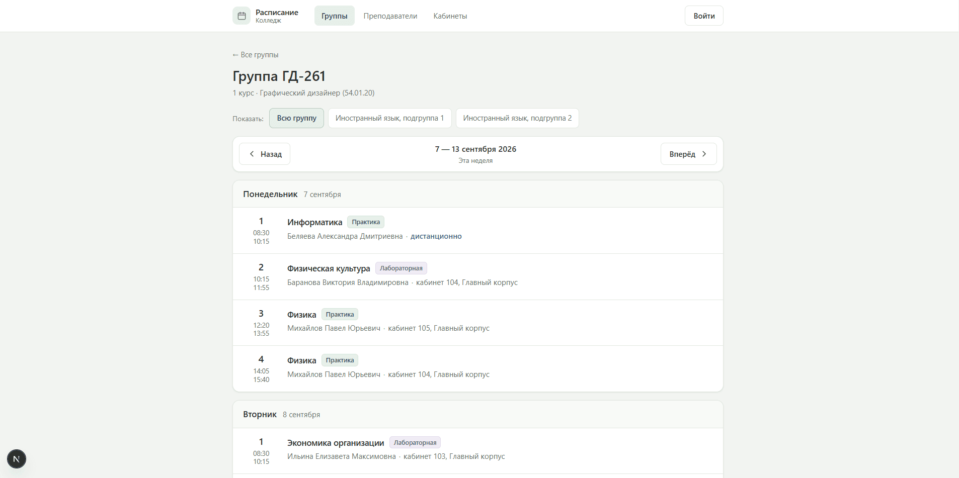
Task: Click teacher Баранова Виктория Владимировна
Action: point(348,282)
